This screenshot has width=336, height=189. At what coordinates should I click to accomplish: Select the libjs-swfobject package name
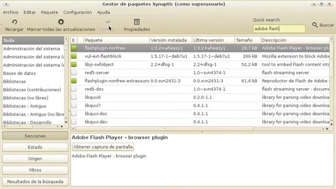click(x=99, y=64)
